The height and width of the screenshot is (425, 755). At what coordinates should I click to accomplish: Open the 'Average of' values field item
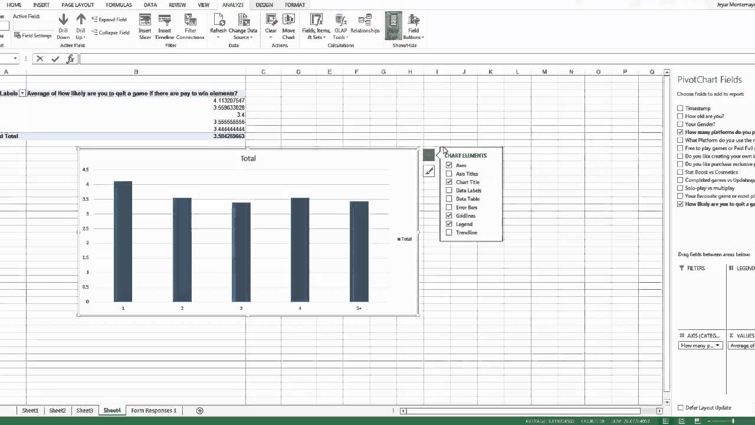[741, 345]
